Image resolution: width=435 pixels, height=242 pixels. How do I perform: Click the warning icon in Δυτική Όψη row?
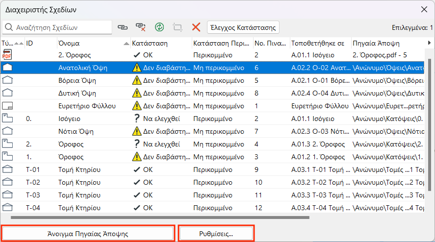tap(137, 93)
